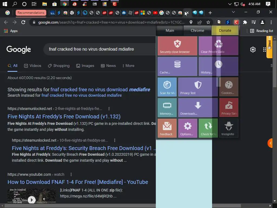Viewport: 277px width, 208px height.
Task: Open the Apps bookmarks shortcut
Action: tap(11, 31)
